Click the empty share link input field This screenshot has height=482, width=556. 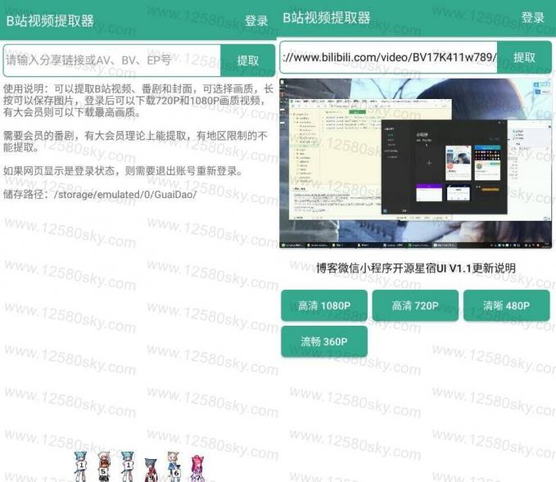point(111,61)
